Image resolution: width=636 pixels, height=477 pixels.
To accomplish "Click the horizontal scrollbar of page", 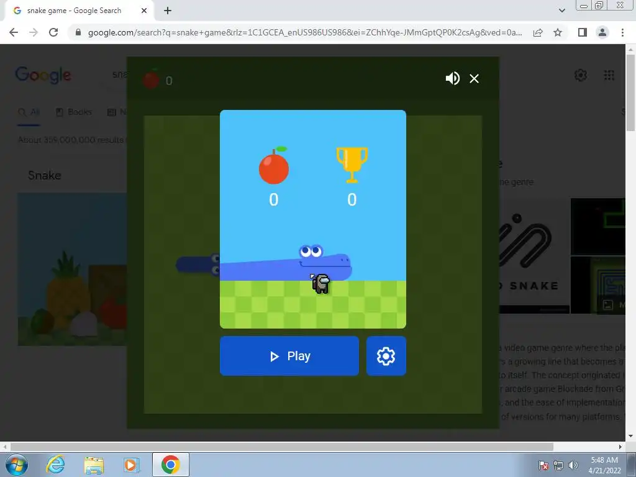I will [282, 447].
